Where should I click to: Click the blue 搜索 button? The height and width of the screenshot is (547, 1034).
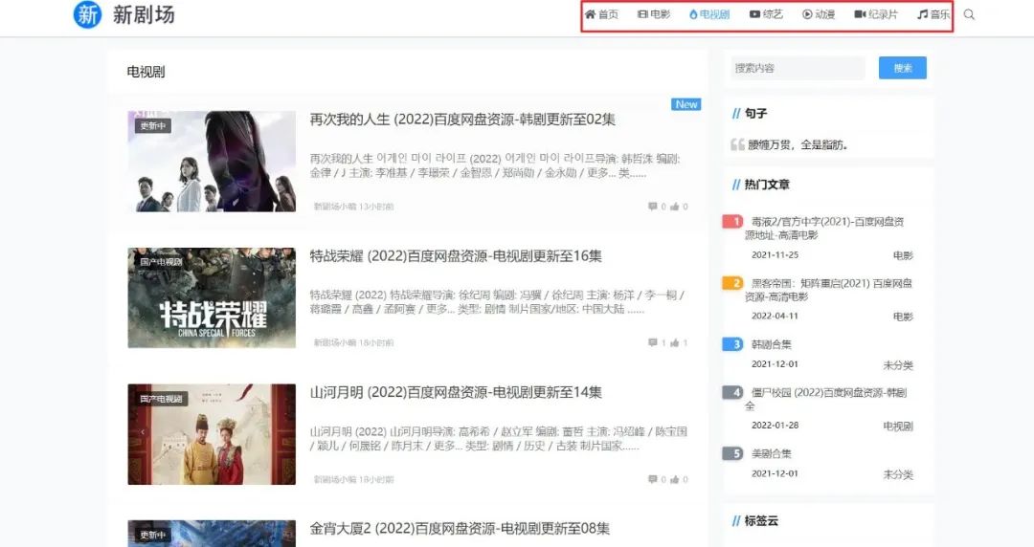[903, 68]
